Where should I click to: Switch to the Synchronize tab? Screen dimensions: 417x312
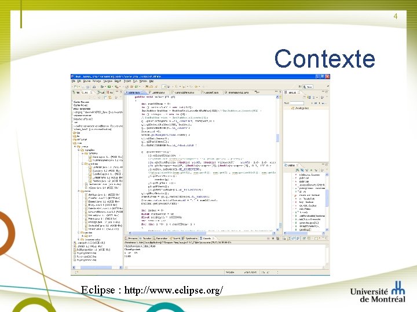(x=189, y=239)
